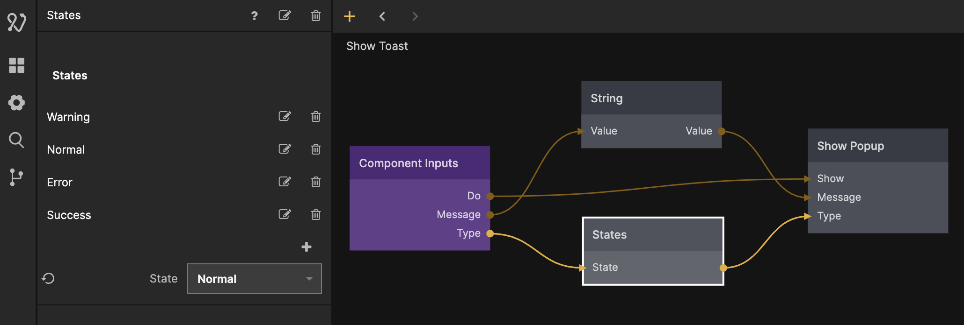Delete the States node with header trash icon
Screen dimensions: 964x325
pos(316,16)
